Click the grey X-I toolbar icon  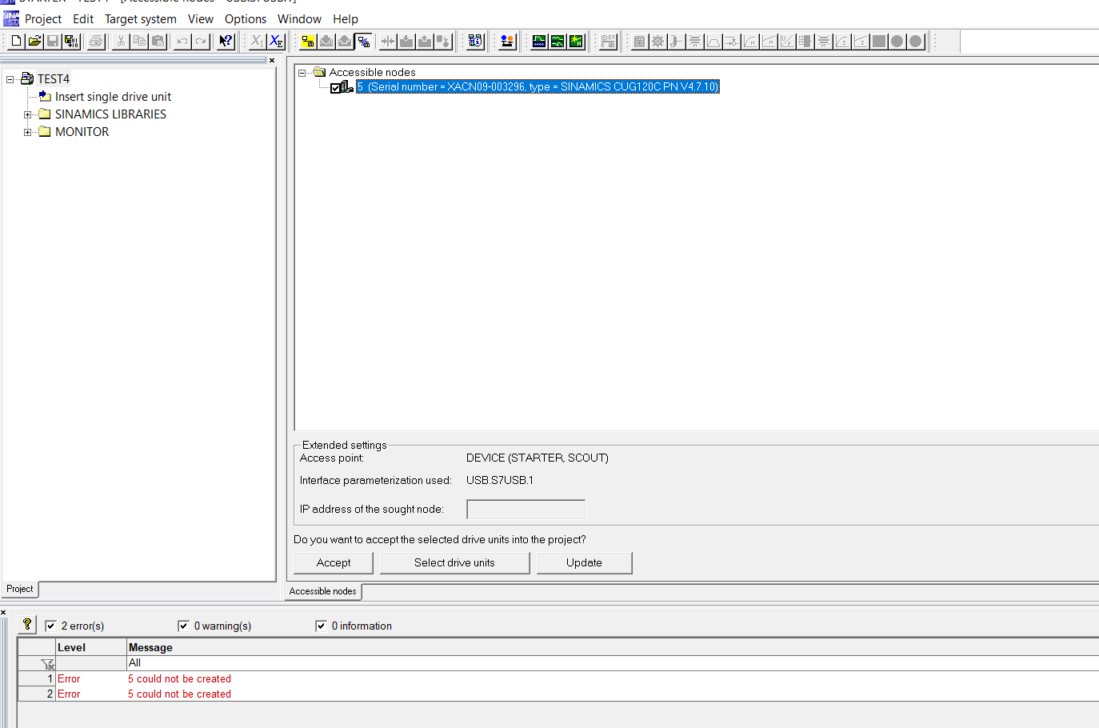pyautogui.click(x=257, y=41)
